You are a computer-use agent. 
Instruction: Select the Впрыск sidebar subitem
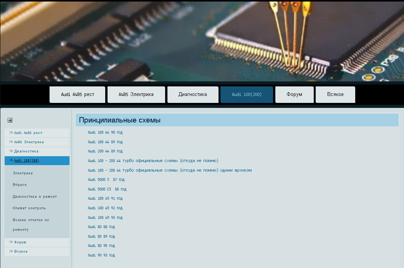tap(20, 185)
